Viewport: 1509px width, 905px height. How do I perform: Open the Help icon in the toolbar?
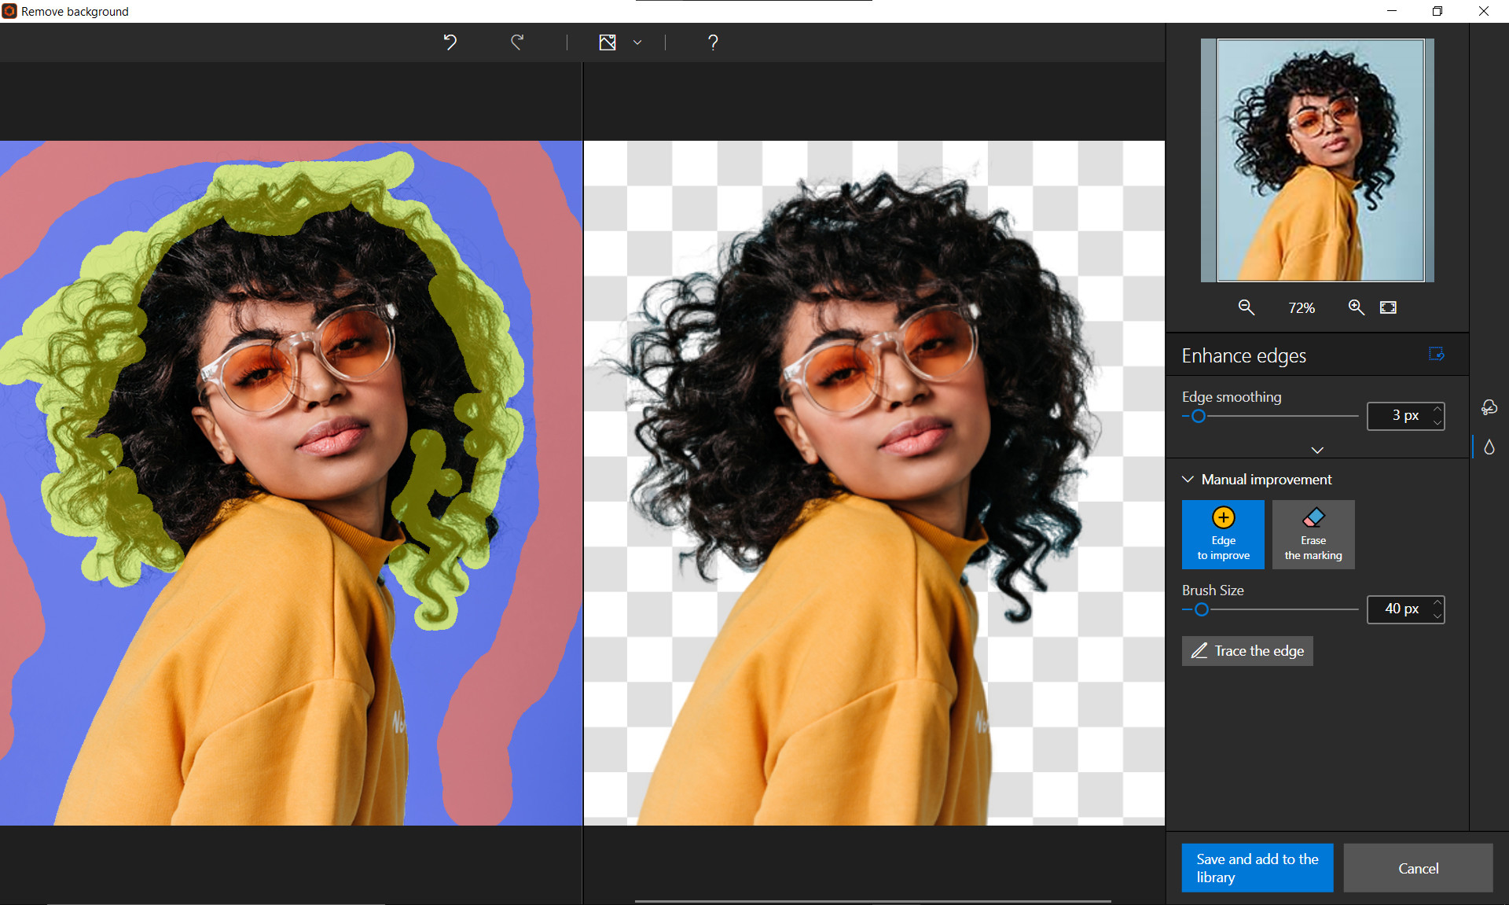(x=712, y=42)
